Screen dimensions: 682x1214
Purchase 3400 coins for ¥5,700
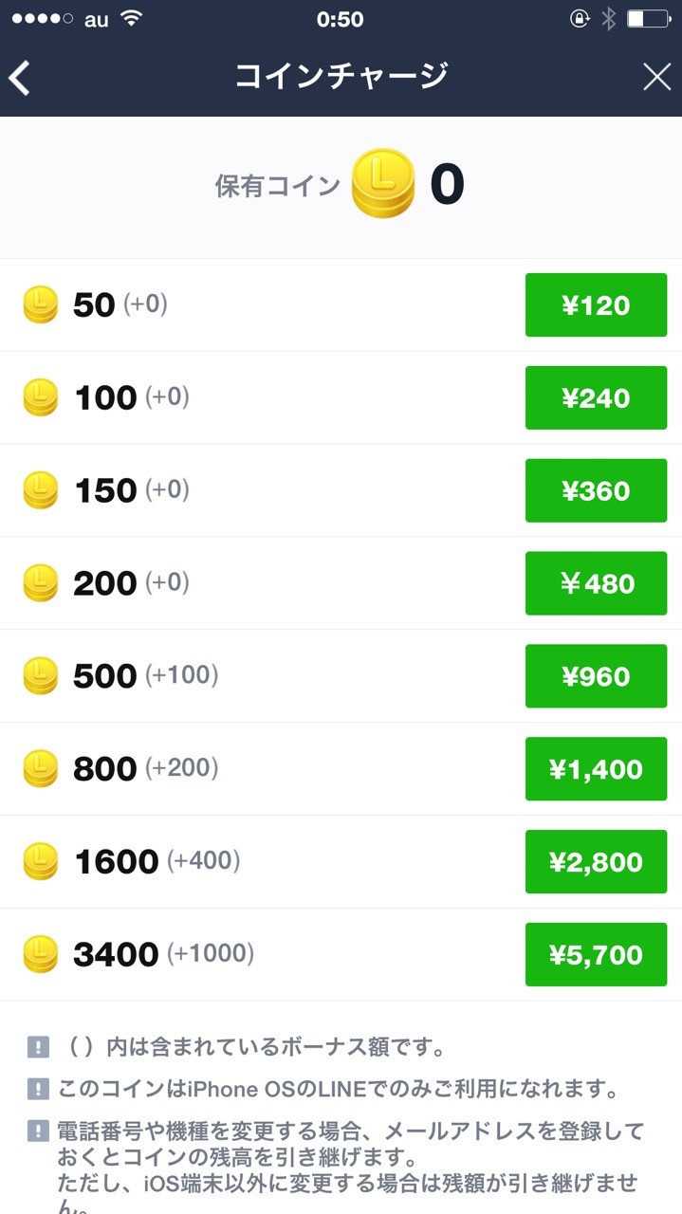(596, 955)
